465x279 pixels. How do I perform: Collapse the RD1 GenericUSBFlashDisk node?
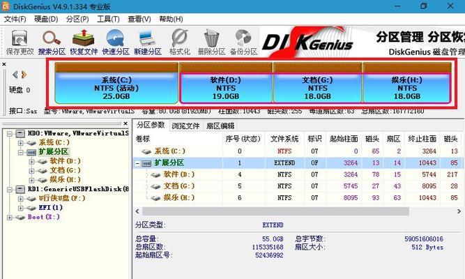(10, 189)
